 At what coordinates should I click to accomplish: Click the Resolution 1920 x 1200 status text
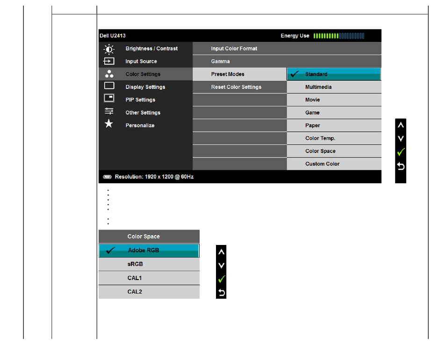click(x=154, y=177)
